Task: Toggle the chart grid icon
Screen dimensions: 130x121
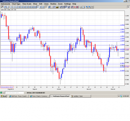Action: point(49,7)
